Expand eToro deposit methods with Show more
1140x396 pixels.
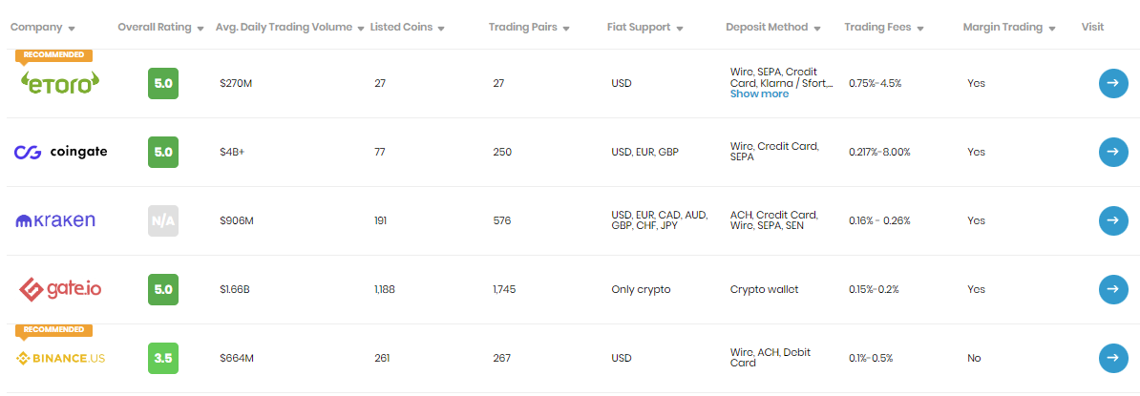[759, 94]
